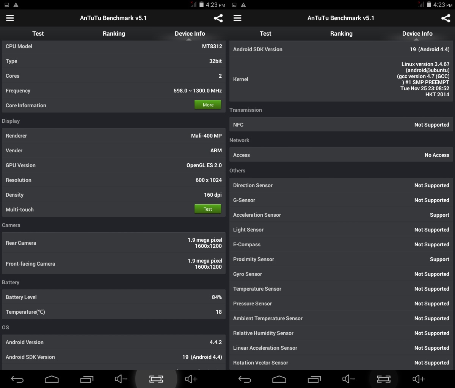
Task: Tap the Home navigation icon in right screenshot
Action: (x=279, y=379)
